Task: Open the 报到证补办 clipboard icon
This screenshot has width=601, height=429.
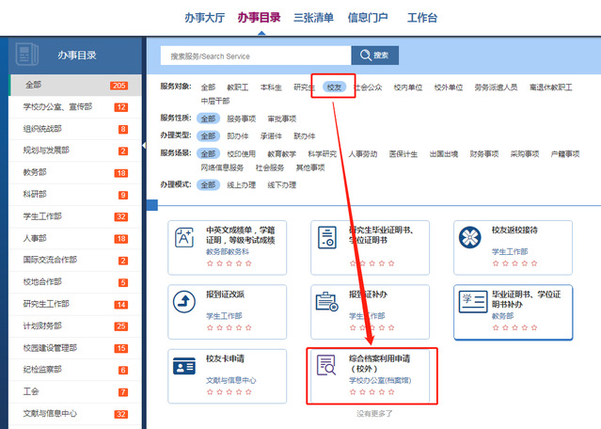Action: pyautogui.click(x=327, y=302)
